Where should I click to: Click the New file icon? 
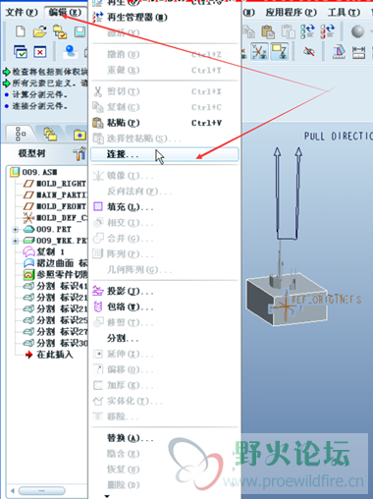21,31
